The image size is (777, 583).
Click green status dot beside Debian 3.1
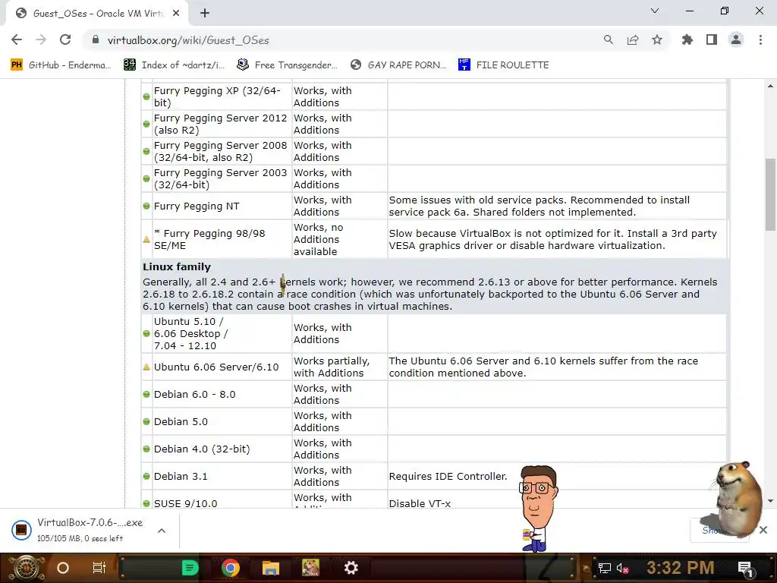pyautogui.click(x=146, y=477)
